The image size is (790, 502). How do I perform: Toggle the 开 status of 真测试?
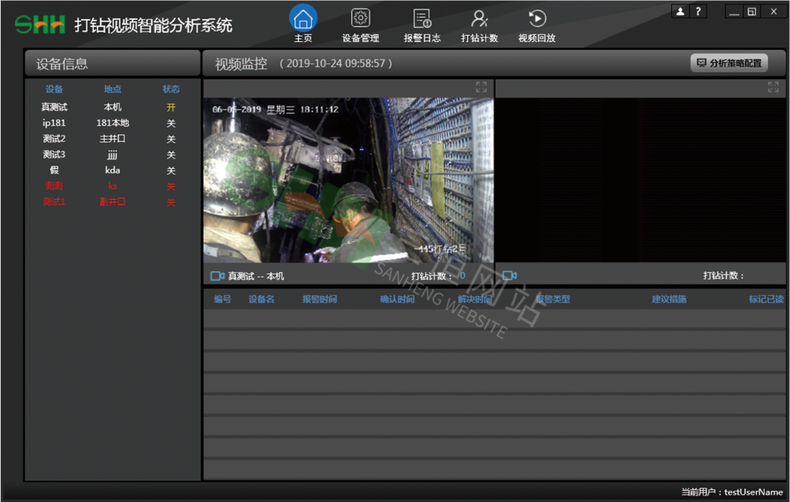pos(171,107)
